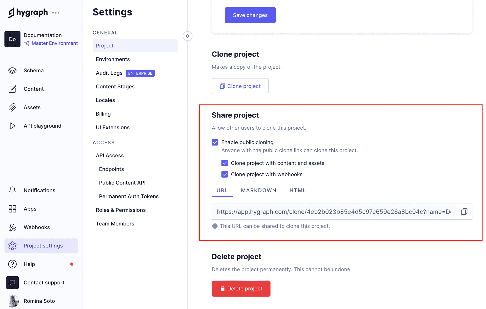Open Project Settings menu item
The height and width of the screenshot is (309, 486).
click(x=43, y=245)
